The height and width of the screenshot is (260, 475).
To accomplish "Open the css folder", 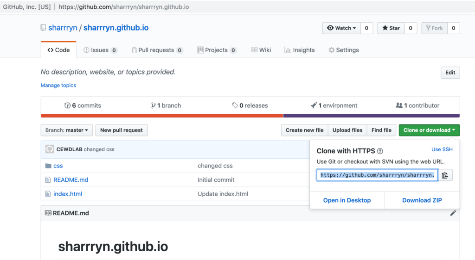I will point(58,166).
